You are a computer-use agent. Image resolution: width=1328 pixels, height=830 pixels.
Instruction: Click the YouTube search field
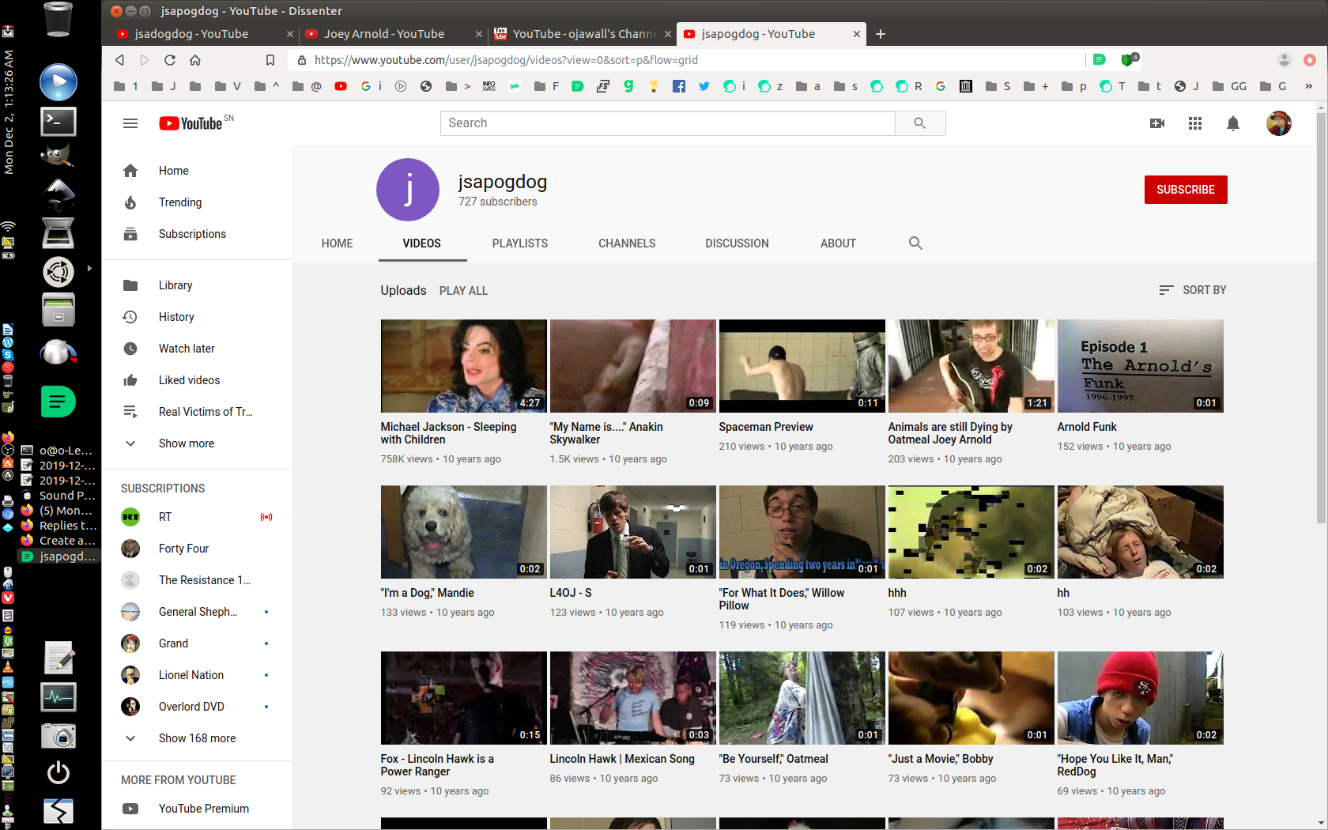(x=668, y=123)
